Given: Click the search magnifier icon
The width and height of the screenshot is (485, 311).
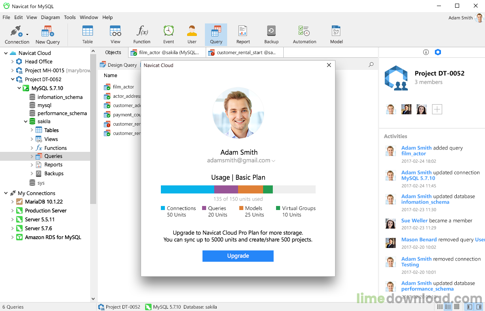Looking at the screenshot, I should pos(371,65).
